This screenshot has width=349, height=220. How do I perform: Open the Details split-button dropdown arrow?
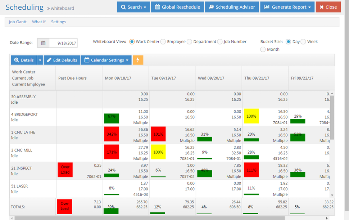coord(40,60)
